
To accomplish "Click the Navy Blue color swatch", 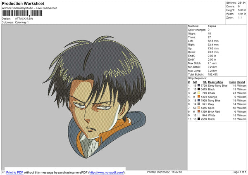I will pos(199,100).
